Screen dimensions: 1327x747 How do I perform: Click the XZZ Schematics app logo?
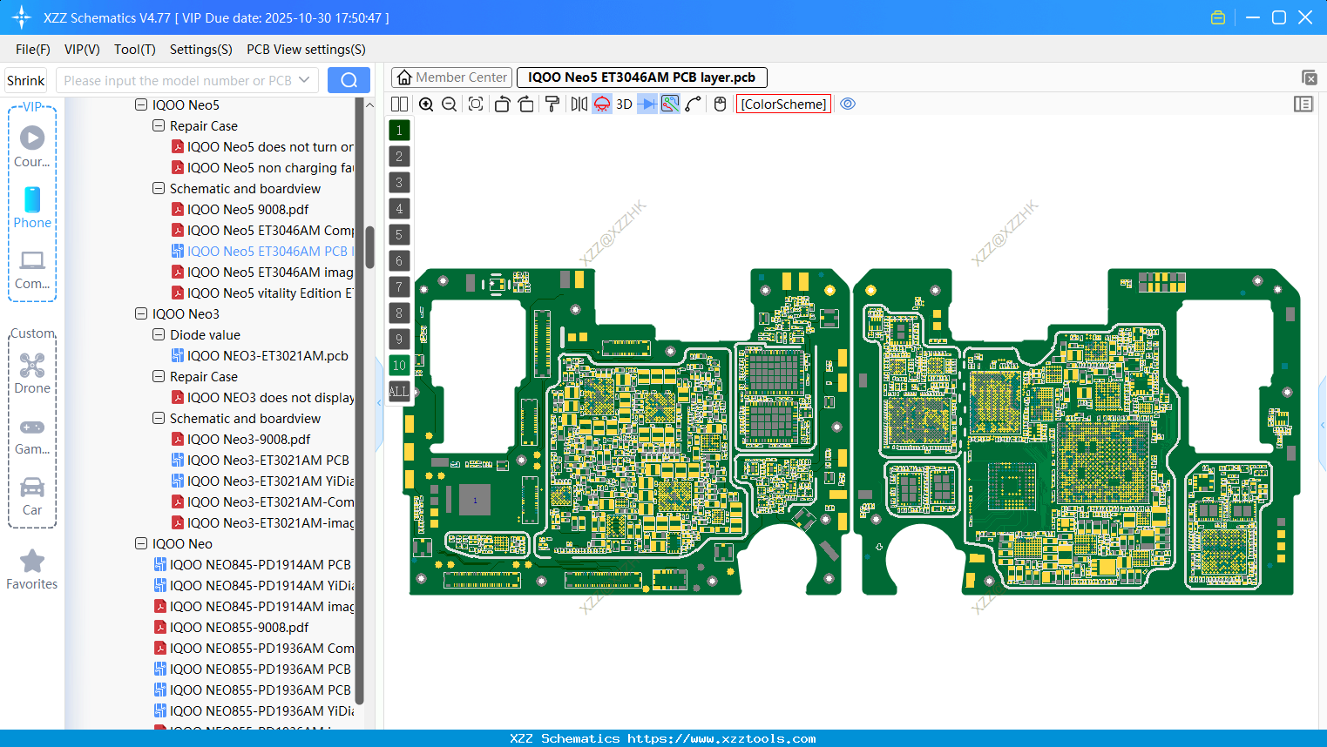(x=21, y=17)
